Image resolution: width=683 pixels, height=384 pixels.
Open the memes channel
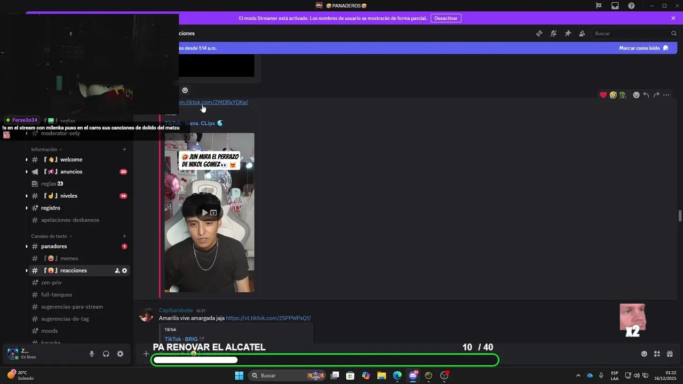point(79,259)
